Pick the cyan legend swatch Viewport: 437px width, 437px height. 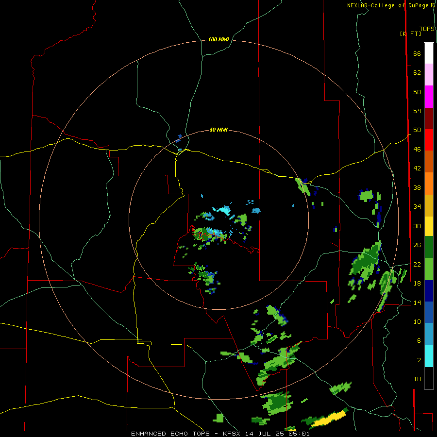(429, 356)
